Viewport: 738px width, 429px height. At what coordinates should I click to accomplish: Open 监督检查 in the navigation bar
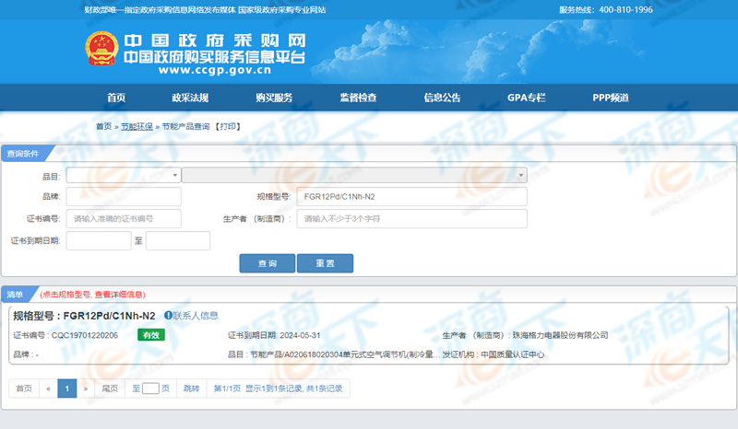click(x=358, y=98)
